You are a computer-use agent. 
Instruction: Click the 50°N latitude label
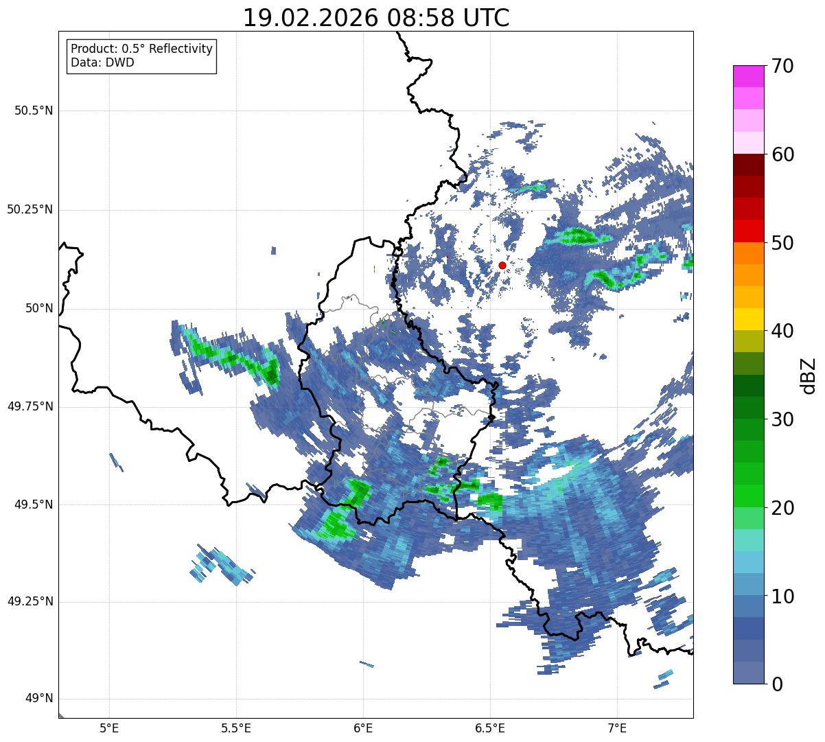[39, 308]
